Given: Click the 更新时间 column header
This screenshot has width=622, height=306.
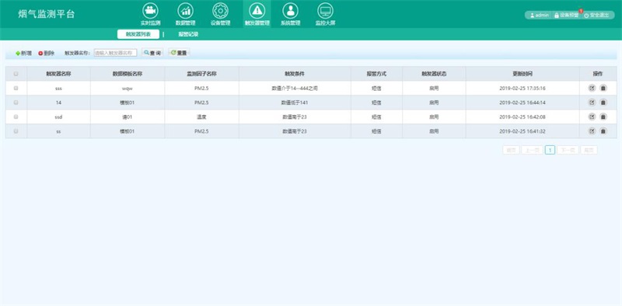Looking at the screenshot, I should point(522,74).
